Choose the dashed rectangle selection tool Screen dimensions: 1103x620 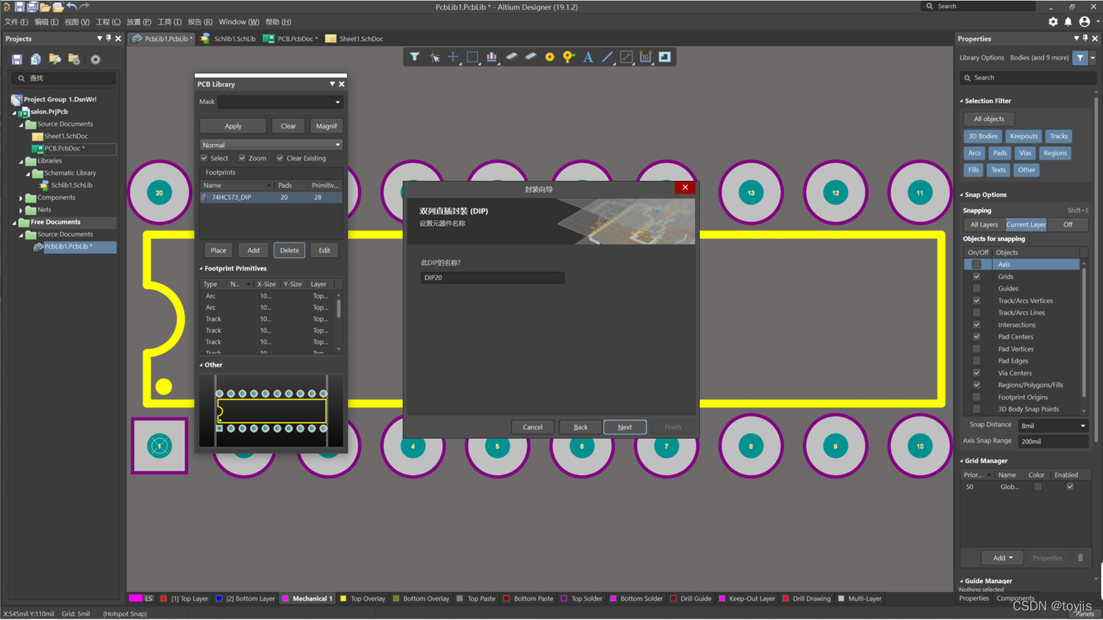point(472,57)
